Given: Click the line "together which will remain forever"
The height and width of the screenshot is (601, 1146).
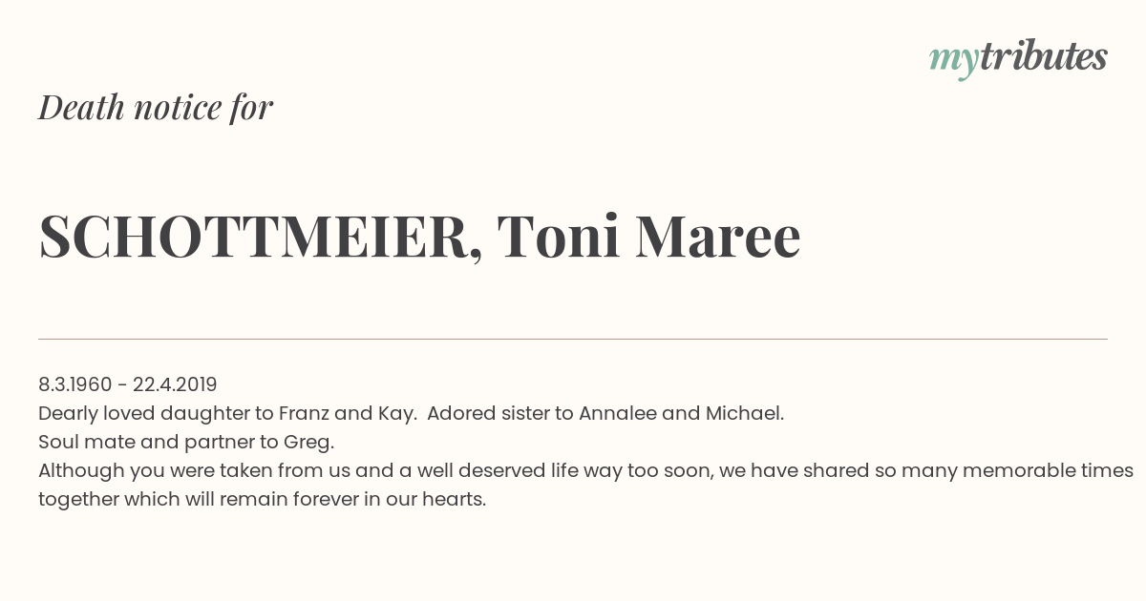Looking at the screenshot, I should [263, 499].
